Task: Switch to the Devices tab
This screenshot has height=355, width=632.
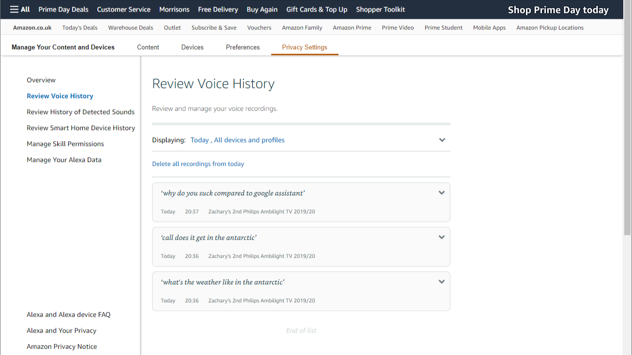Action: pyautogui.click(x=192, y=47)
